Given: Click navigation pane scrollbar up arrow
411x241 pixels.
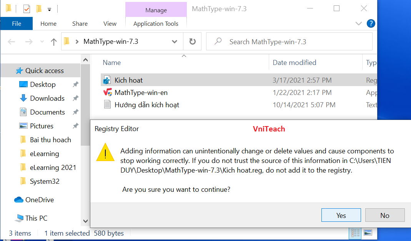Looking at the screenshot, I should click(x=85, y=60).
